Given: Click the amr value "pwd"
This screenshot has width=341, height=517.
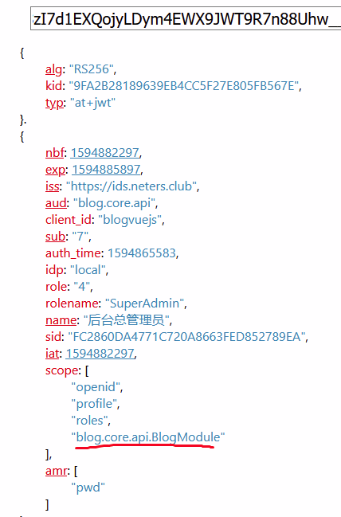Looking at the screenshot, I should pos(88,488).
